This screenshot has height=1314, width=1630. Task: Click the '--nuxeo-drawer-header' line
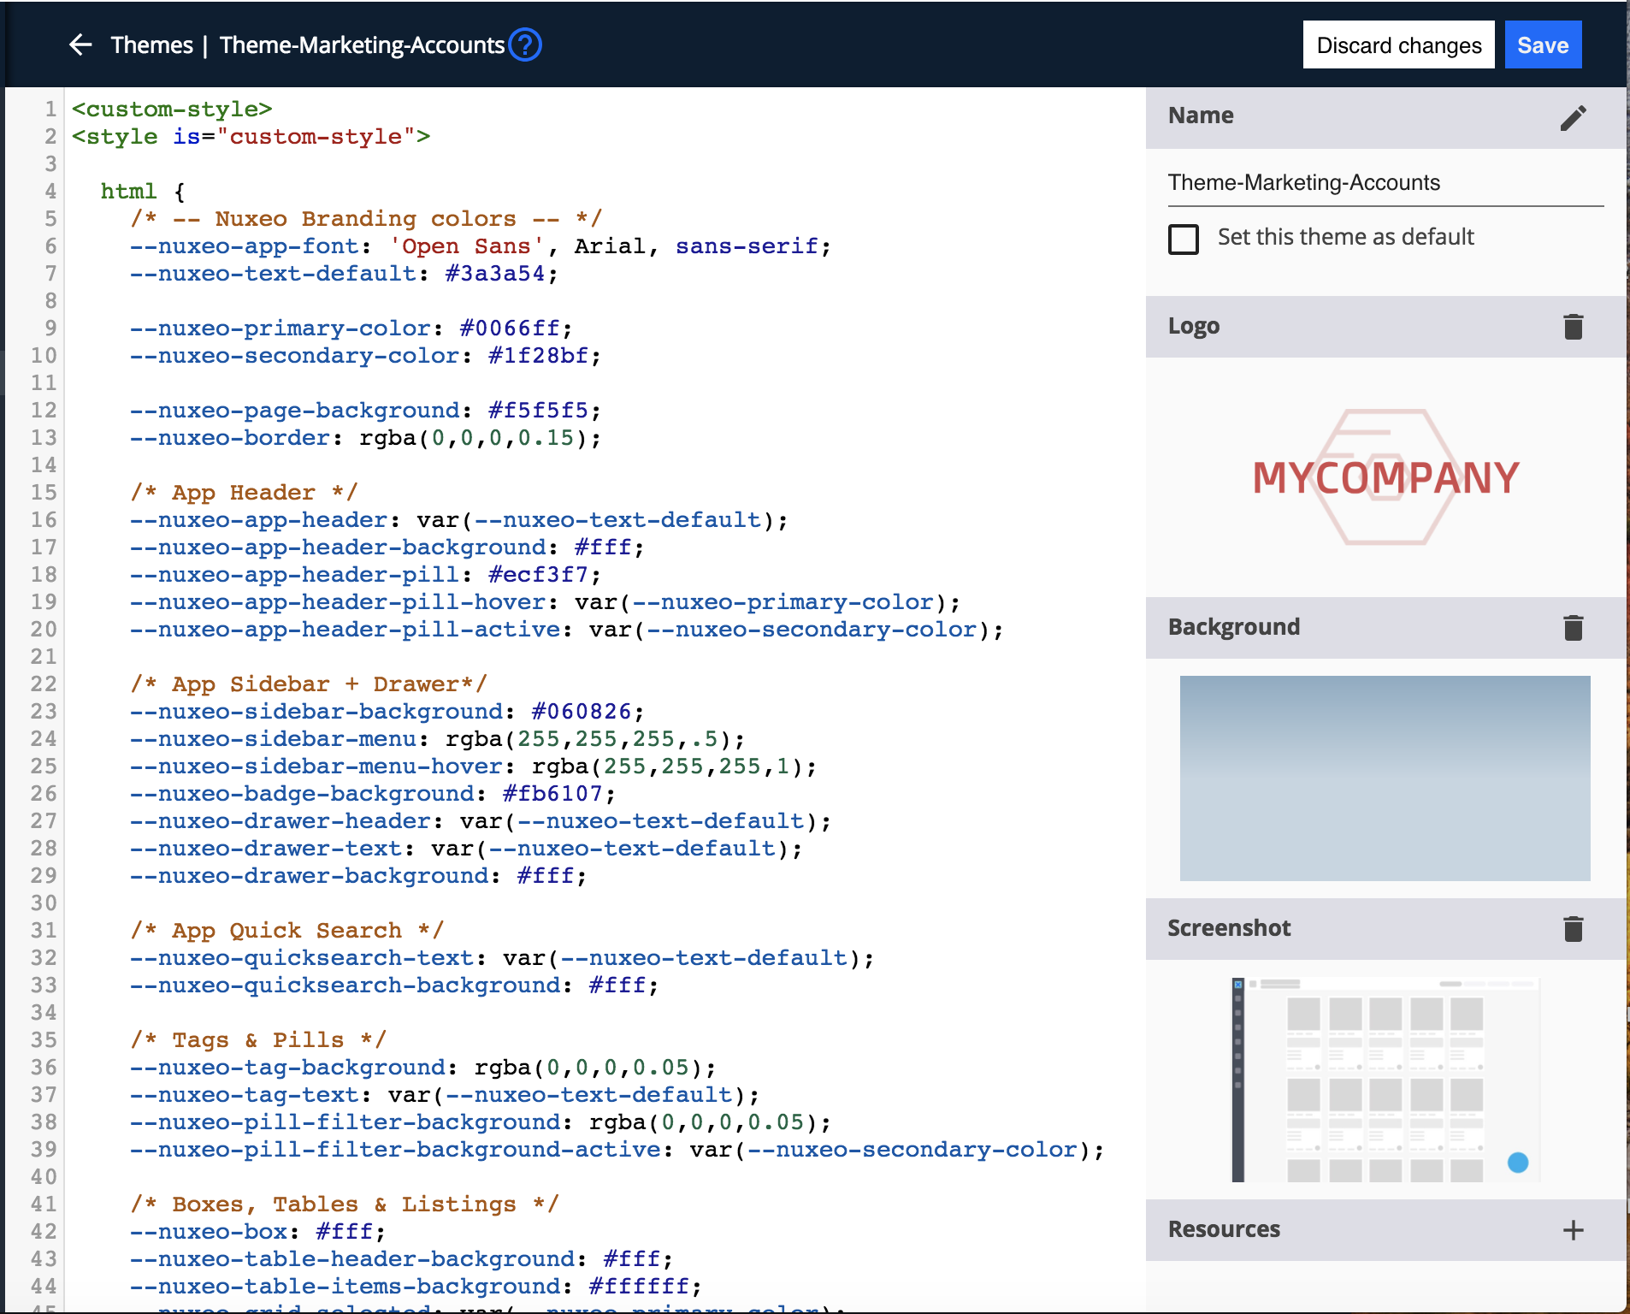[481, 821]
